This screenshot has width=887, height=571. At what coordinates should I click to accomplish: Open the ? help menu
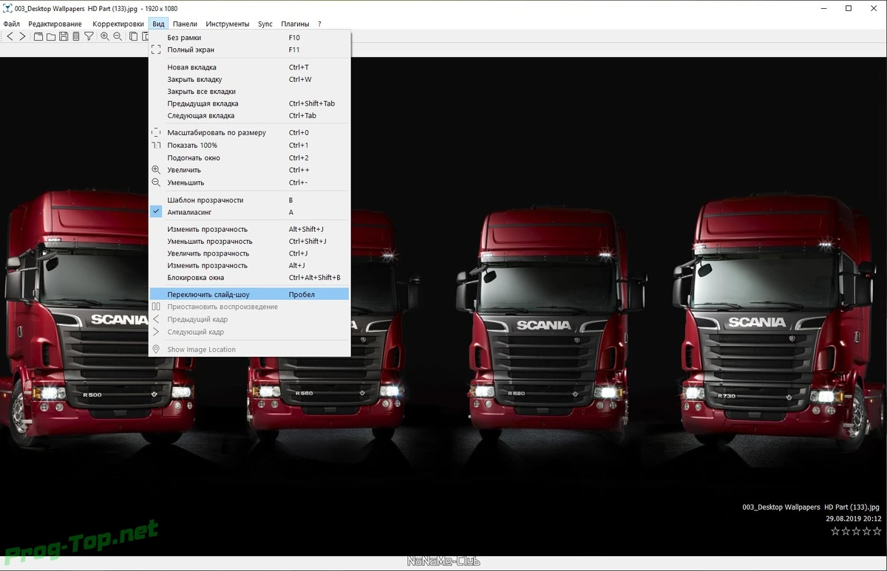(319, 24)
